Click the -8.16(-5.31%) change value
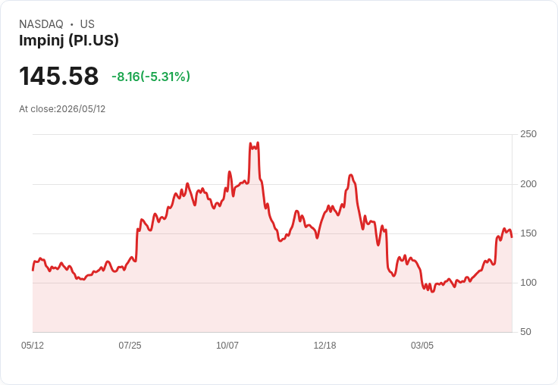Screen dimensions: 558x385 (151, 77)
